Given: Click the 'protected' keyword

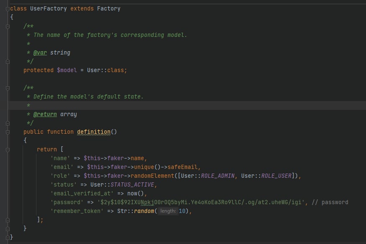Looking at the screenshot, I should point(38,70).
